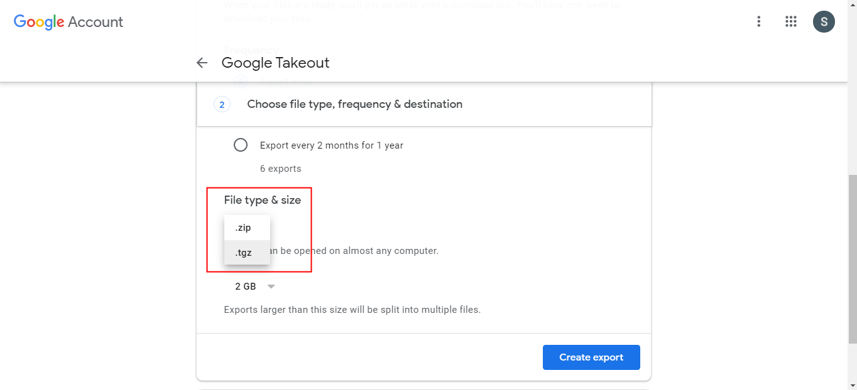Choose the .tgz file type option
Viewport: 857px width, 390px height.
pos(244,253)
